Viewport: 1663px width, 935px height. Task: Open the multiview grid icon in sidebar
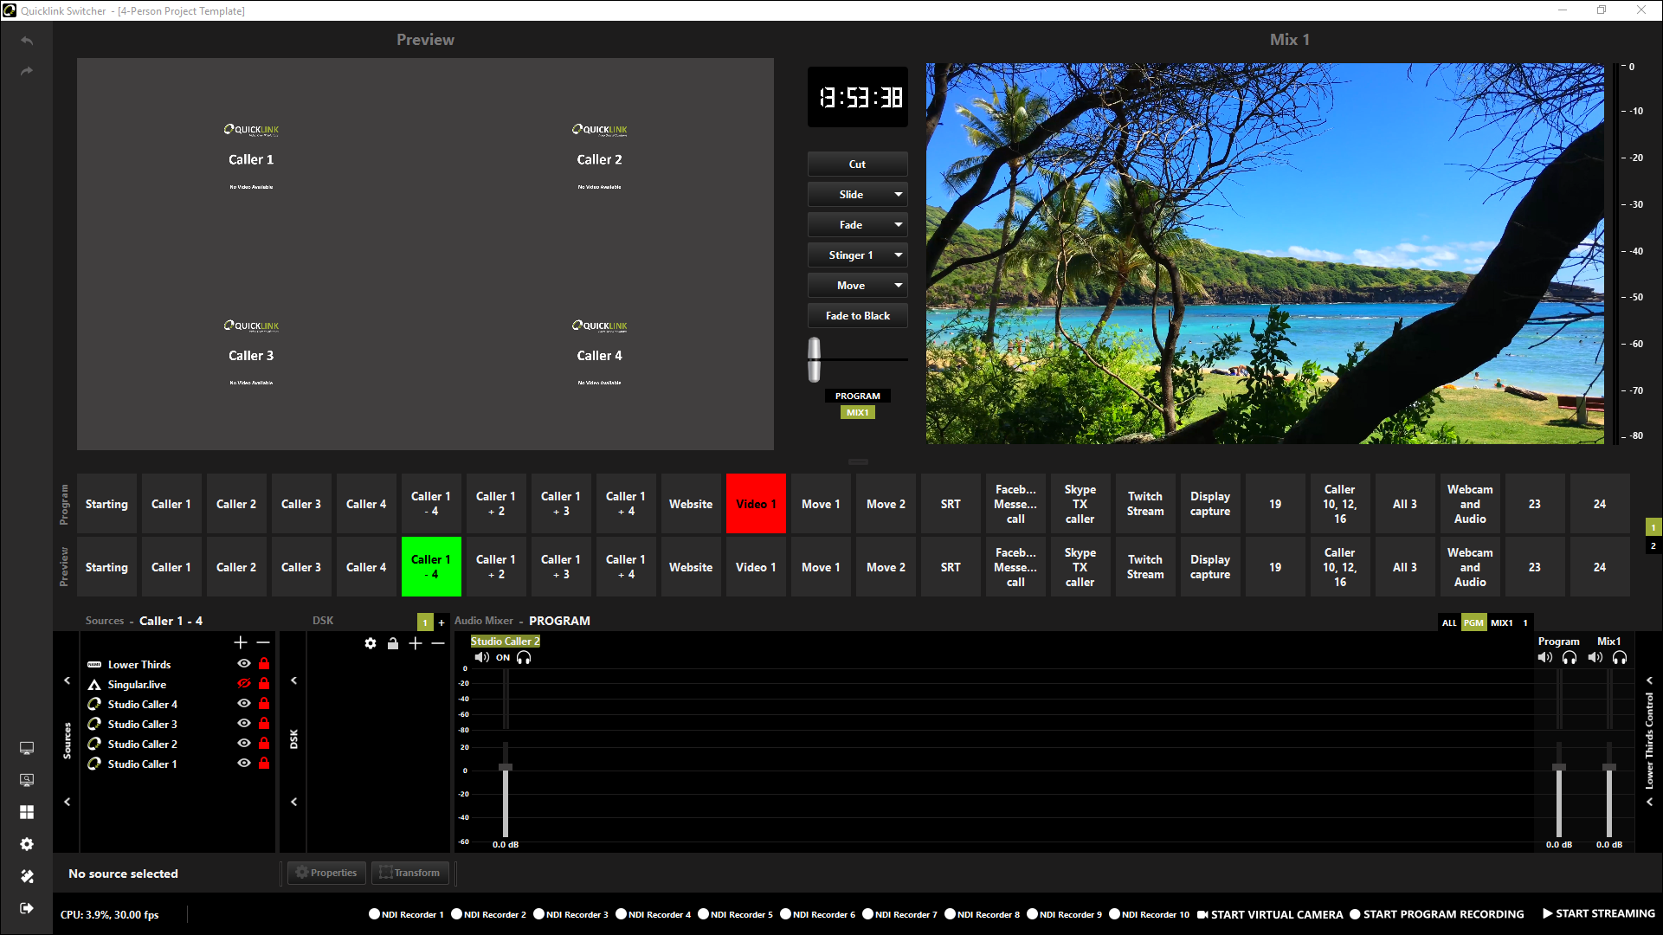click(x=27, y=812)
